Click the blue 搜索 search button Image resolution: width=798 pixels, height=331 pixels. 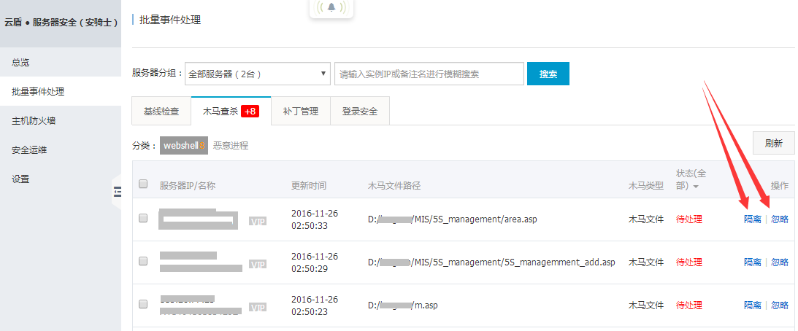(x=548, y=74)
